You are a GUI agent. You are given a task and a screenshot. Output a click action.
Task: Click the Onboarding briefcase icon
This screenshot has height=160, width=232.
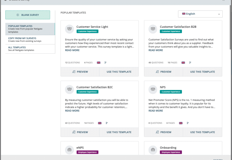click(x=153, y=150)
